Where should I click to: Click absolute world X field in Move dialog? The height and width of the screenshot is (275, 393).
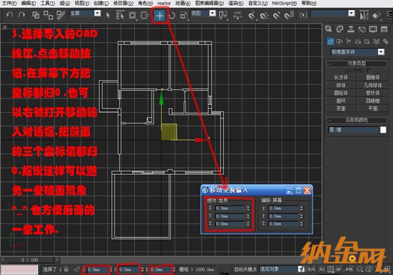[x=231, y=208]
